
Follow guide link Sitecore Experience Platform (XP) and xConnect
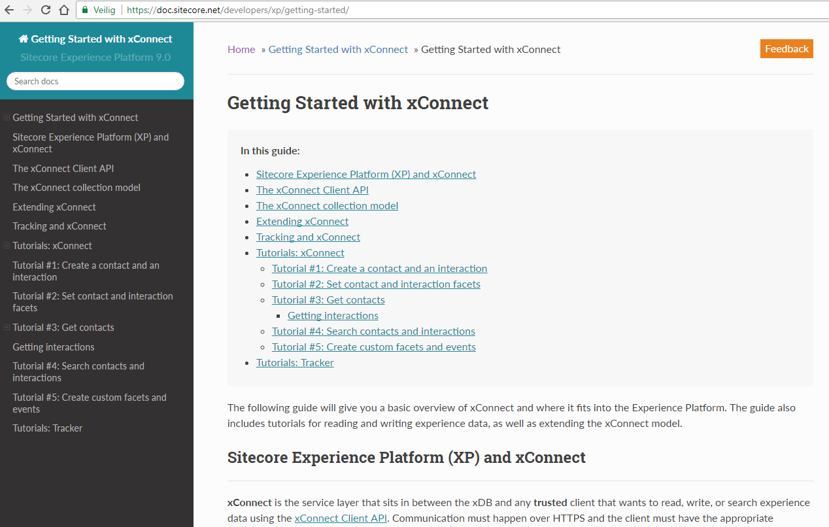click(366, 174)
